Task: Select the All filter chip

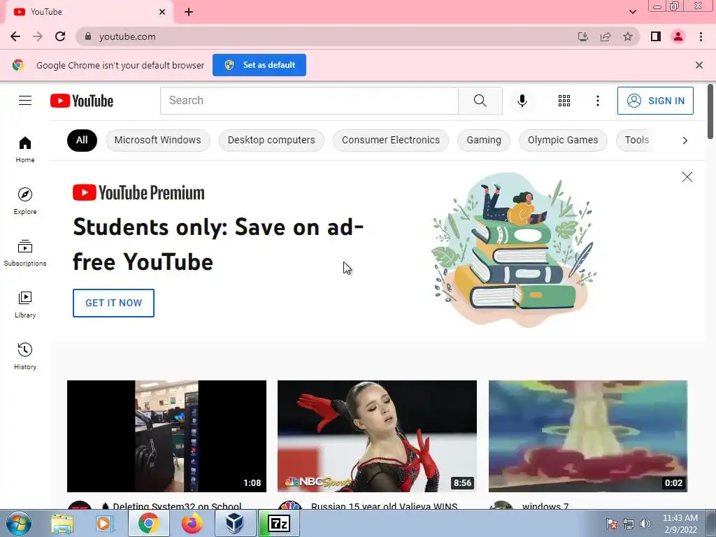Action: point(82,140)
